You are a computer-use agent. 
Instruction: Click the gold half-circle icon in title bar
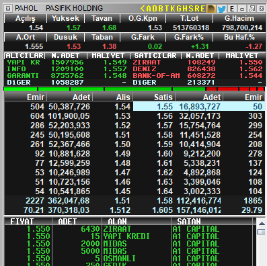(x=211, y=9)
